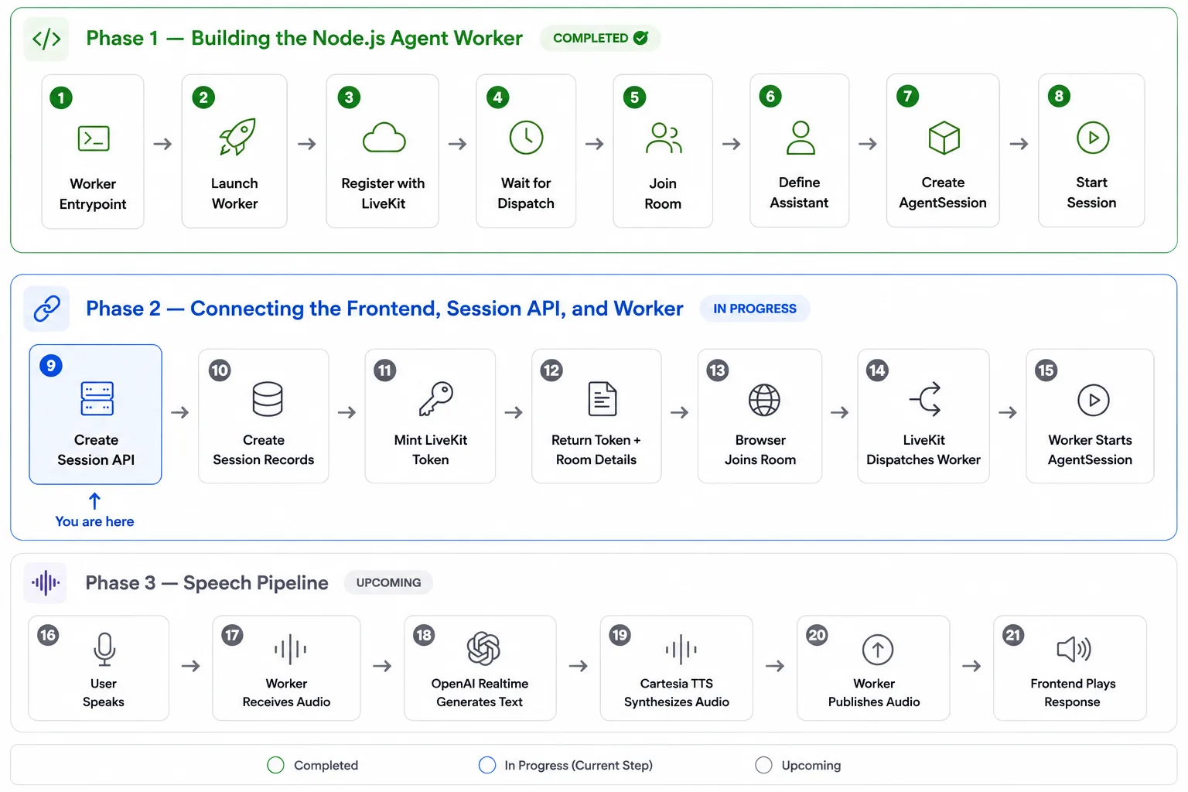Image resolution: width=1188 pixels, height=792 pixels.
Task: Click the branching arrow icon on LiveKit Dispatches Worker
Action: tap(925, 399)
